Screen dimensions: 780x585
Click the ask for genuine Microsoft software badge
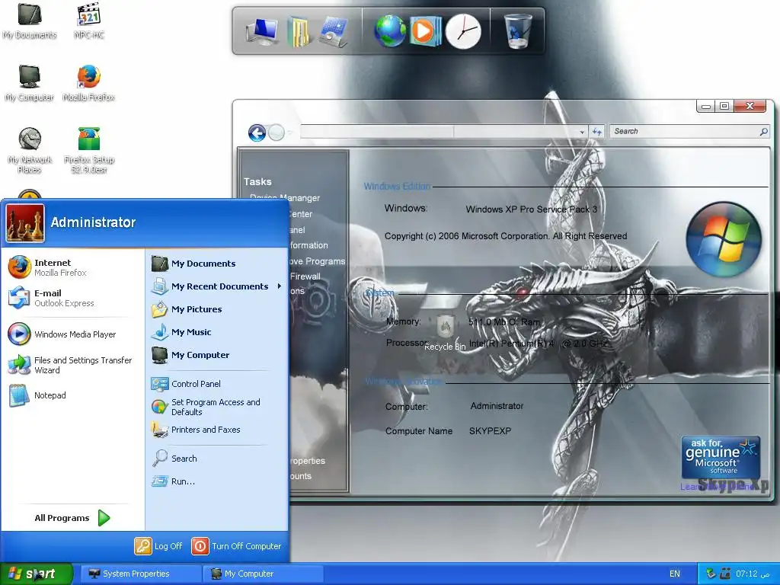pyautogui.click(x=721, y=457)
